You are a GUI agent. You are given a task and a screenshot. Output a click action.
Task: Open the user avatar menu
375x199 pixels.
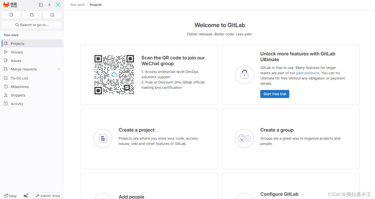pos(58,5)
